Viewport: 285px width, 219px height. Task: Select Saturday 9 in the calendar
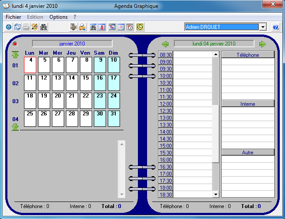[x=100, y=65]
